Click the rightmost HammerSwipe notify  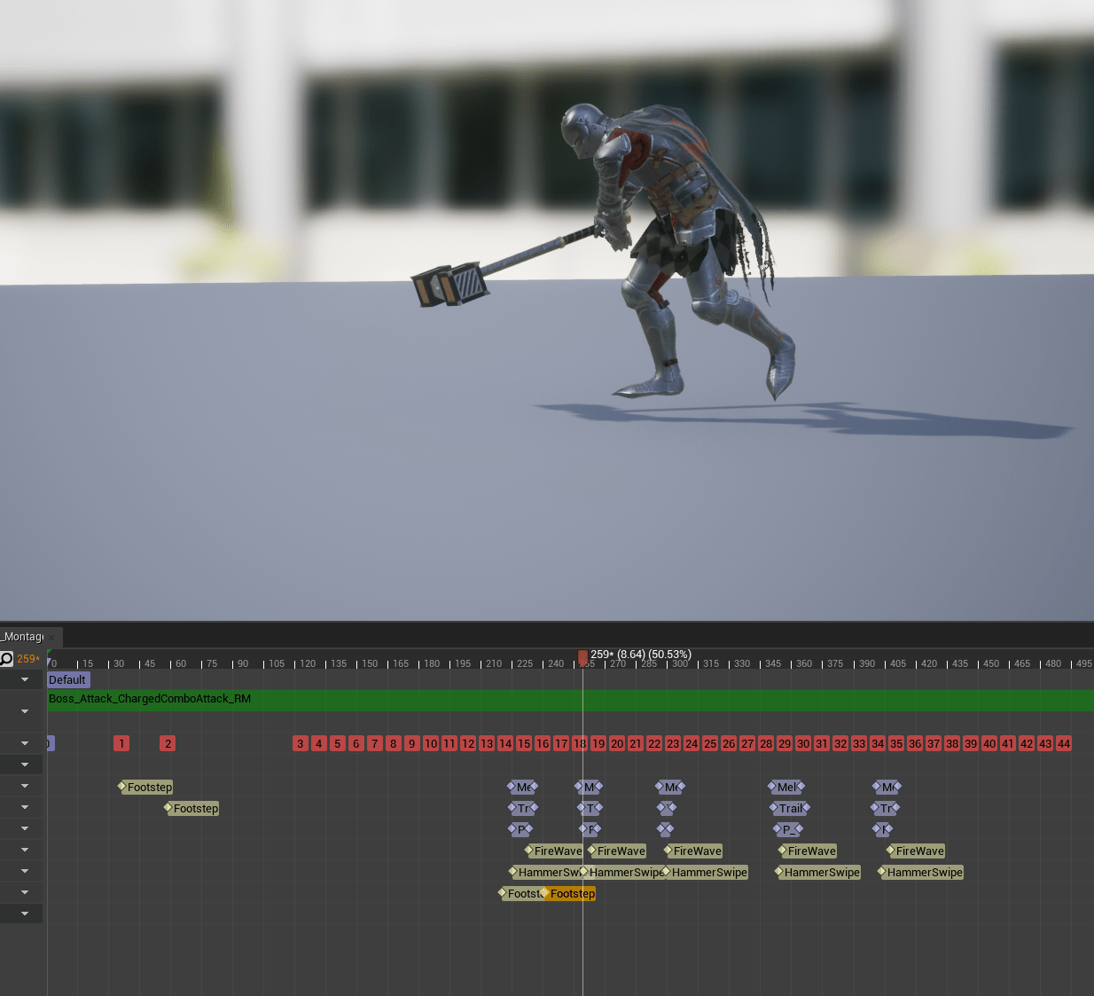coord(924,872)
